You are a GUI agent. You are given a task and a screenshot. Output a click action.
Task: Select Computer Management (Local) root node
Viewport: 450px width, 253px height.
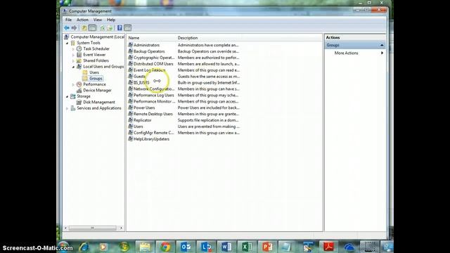(97, 37)
